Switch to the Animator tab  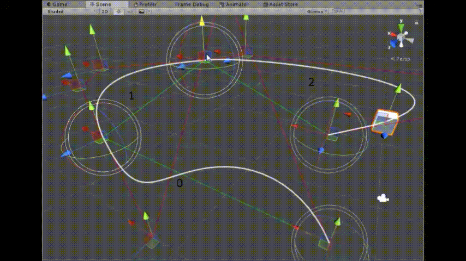point(234,4)
